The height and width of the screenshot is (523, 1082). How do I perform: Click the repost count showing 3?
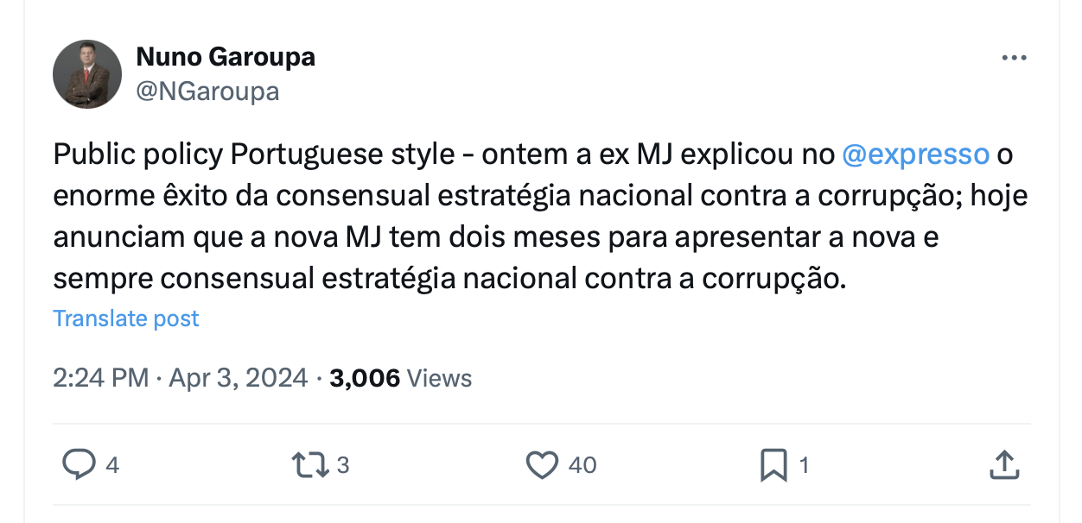tap(342, 466)
